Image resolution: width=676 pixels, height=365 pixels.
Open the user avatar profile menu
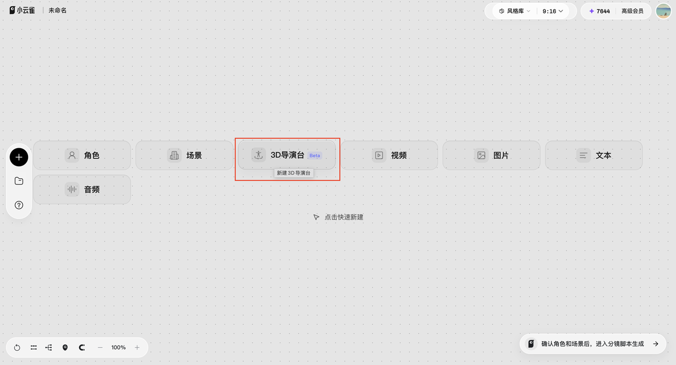[663, 11]
